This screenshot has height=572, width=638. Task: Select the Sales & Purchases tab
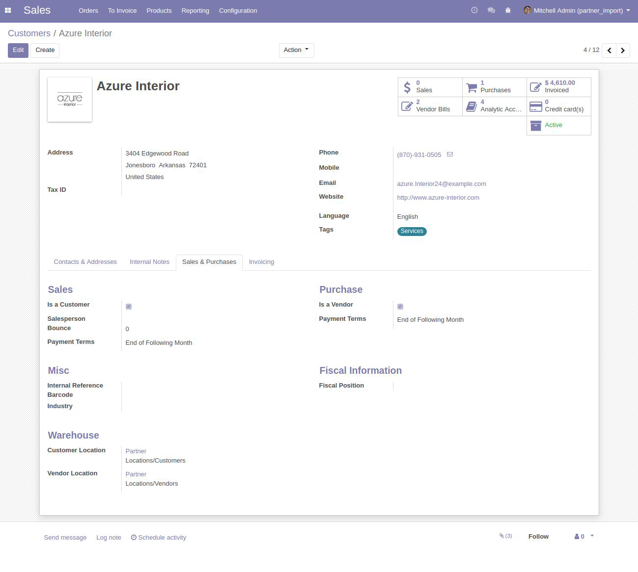209,262
